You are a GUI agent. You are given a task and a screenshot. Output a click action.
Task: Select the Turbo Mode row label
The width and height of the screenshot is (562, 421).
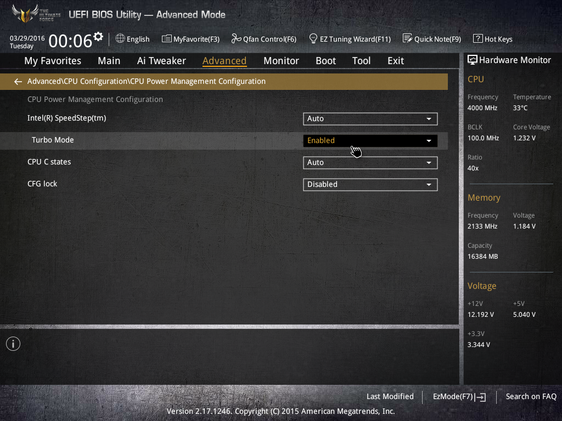click(x=53, y=140)
